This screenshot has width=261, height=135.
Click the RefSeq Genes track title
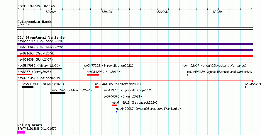[30, 125]
